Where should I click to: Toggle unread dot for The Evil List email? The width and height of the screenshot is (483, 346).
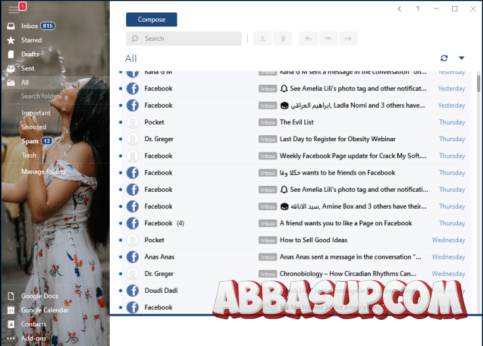[120, 122]
